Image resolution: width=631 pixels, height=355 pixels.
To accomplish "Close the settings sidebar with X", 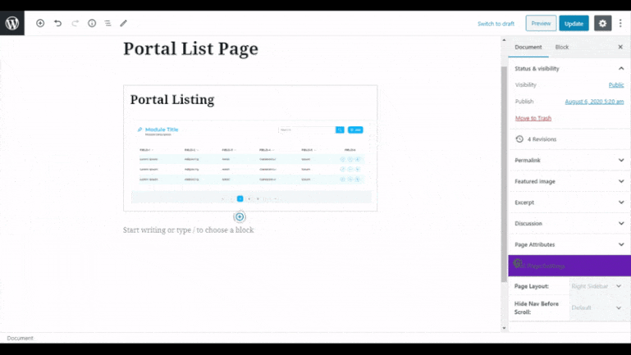I will tap(620, 48).
